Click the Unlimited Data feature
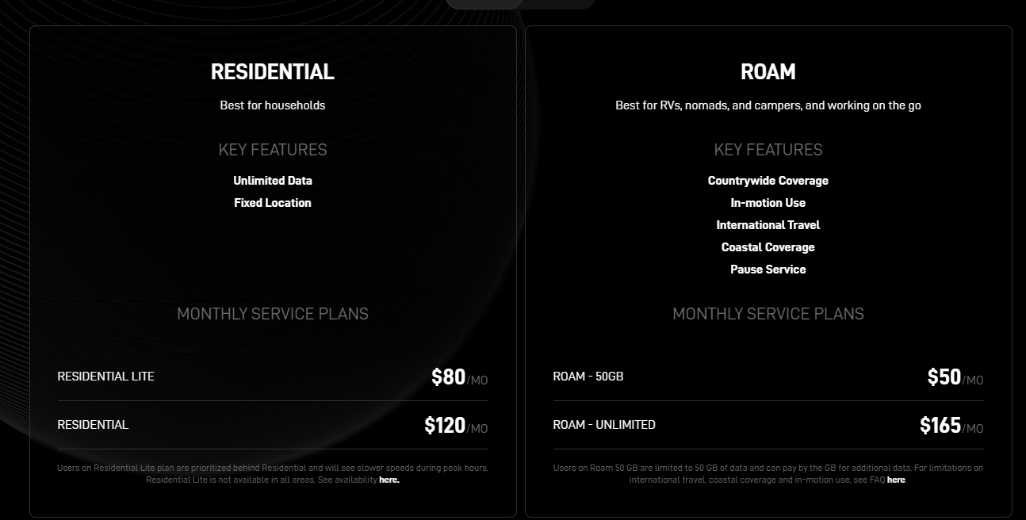The width and height of the screenshot is (1026, 520). [x=273, y=181]
